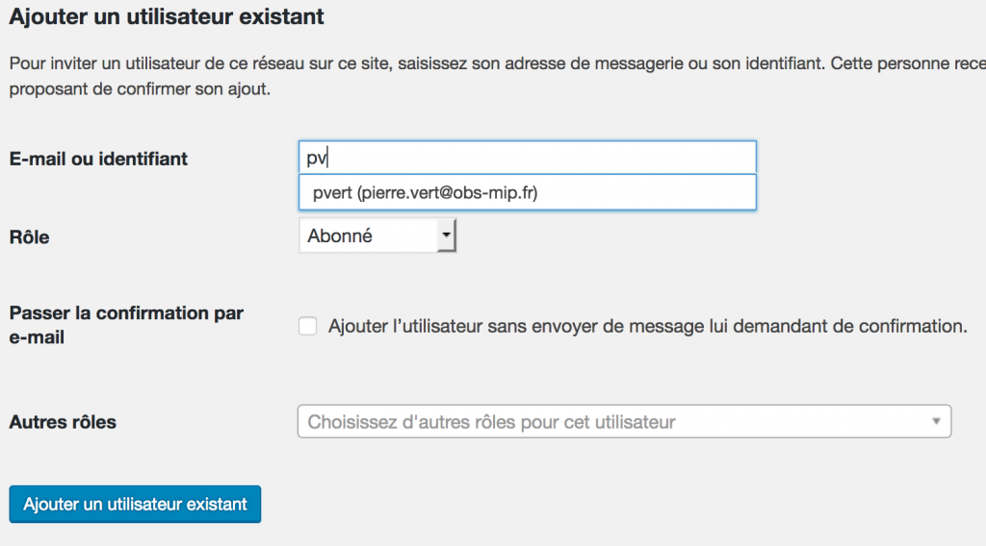Open the Autres rôles multi-select field
The width and height of the screenshot is (986, 546).
(624, 421)
